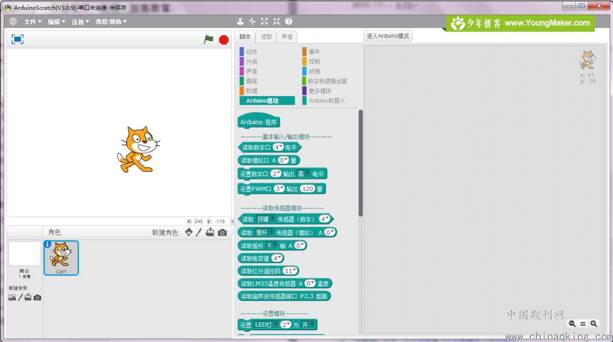Select the Cat1 sprite thumbnail

[61, 258]
